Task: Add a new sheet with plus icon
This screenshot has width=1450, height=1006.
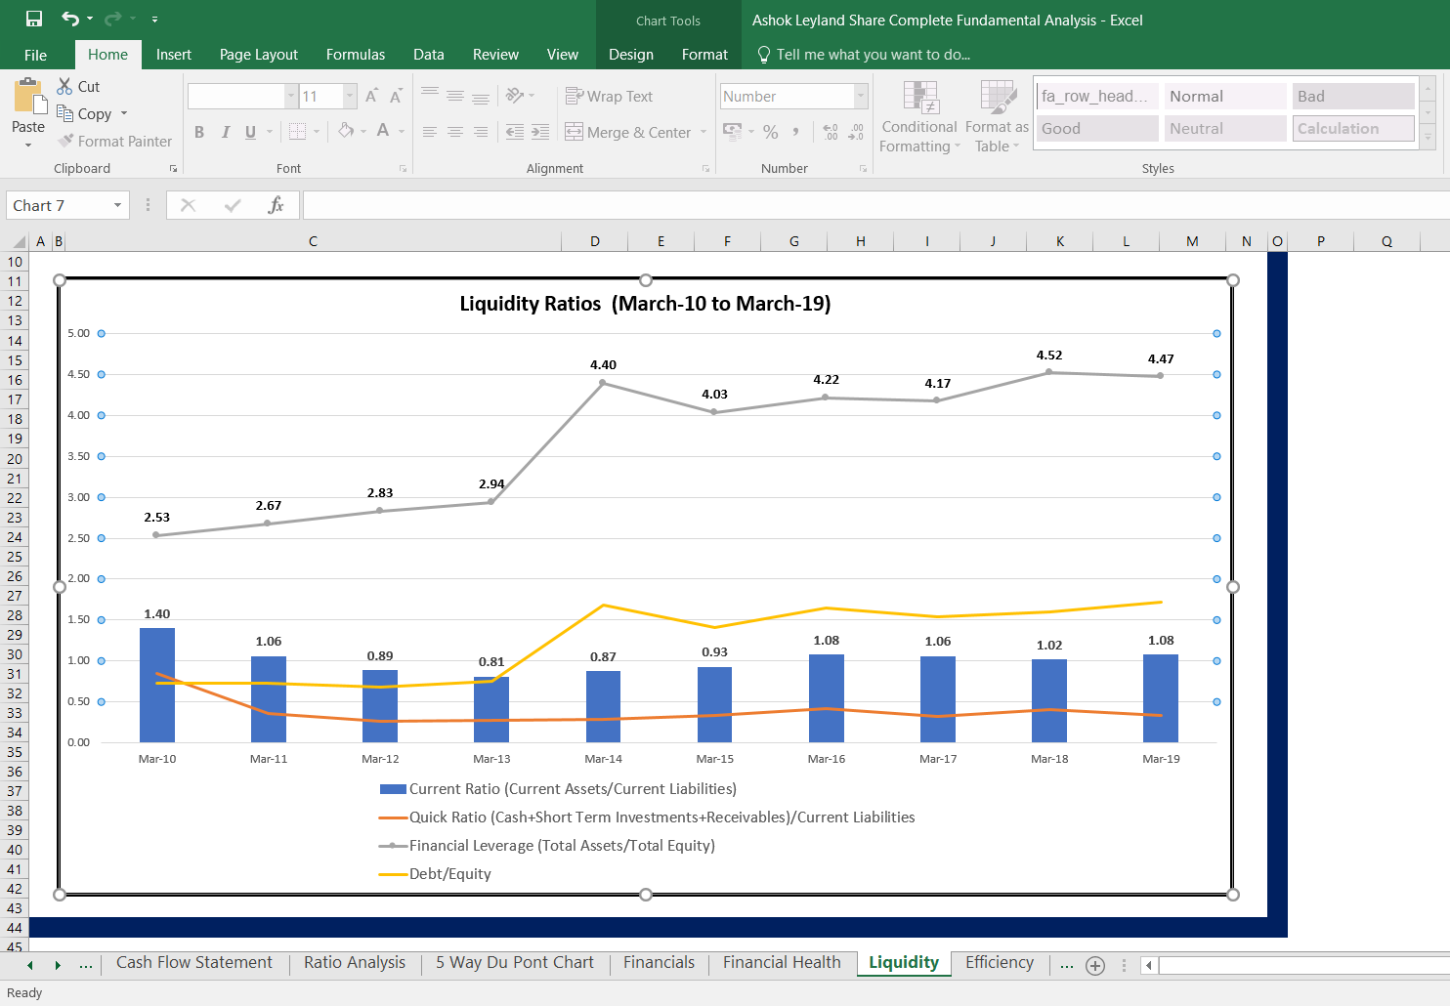Action: coord(1095,966)
